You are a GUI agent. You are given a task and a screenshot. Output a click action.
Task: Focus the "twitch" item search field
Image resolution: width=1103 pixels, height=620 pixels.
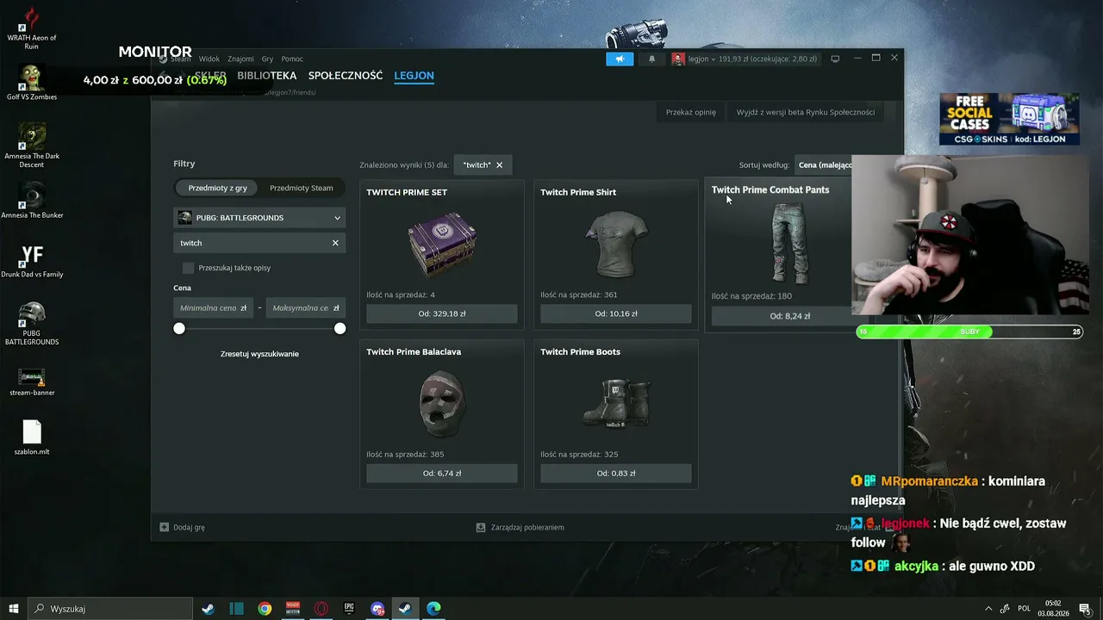[x=259, y=243]
